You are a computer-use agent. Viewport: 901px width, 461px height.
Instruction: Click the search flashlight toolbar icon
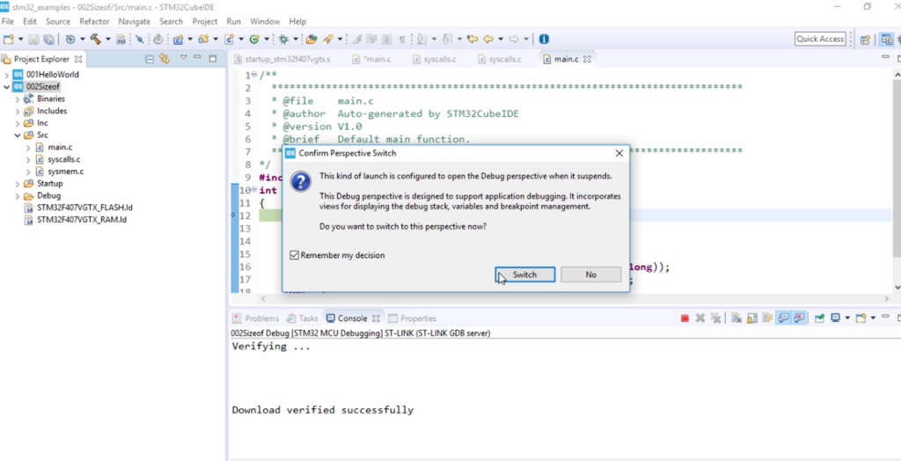click(327, 39)
